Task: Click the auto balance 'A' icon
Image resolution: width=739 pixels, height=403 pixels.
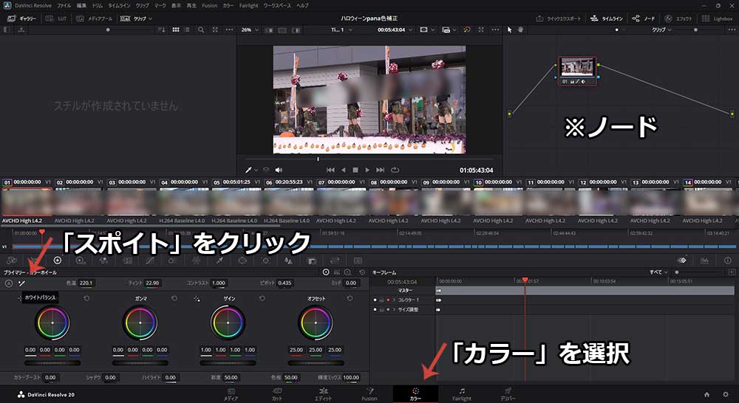Action: pyautogui.click(x=9, y=283)
